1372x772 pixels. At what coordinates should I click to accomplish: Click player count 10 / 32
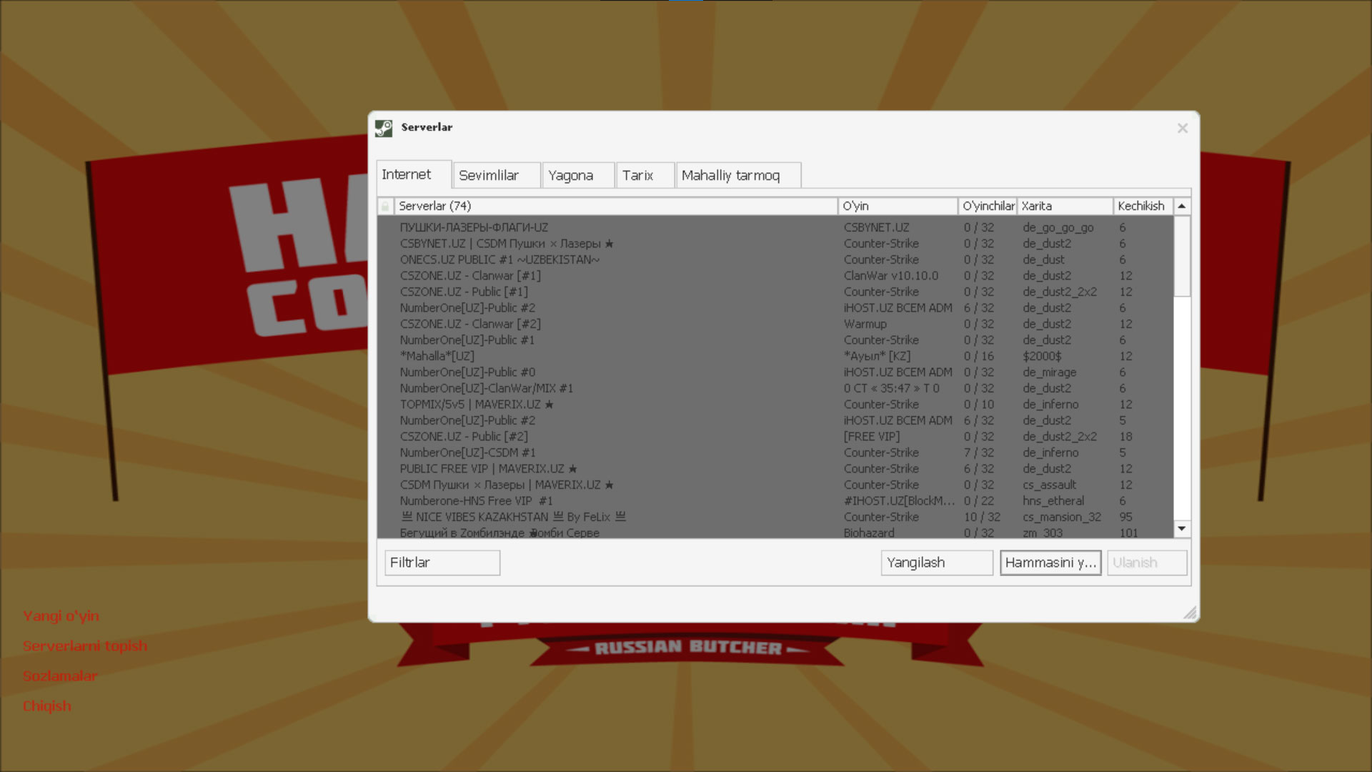[x=982, y=517]
